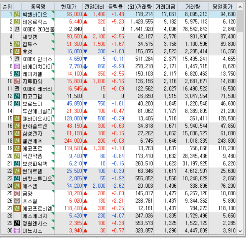Select the 삼성전자 stock name
The image size is (246, 238).
[x=32, y=134]
